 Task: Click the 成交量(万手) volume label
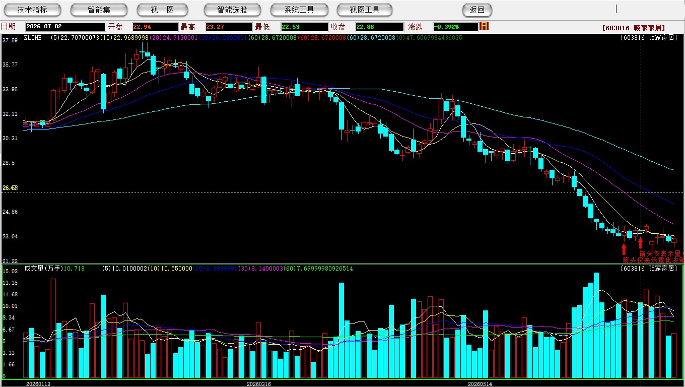[x=44, y=269]
